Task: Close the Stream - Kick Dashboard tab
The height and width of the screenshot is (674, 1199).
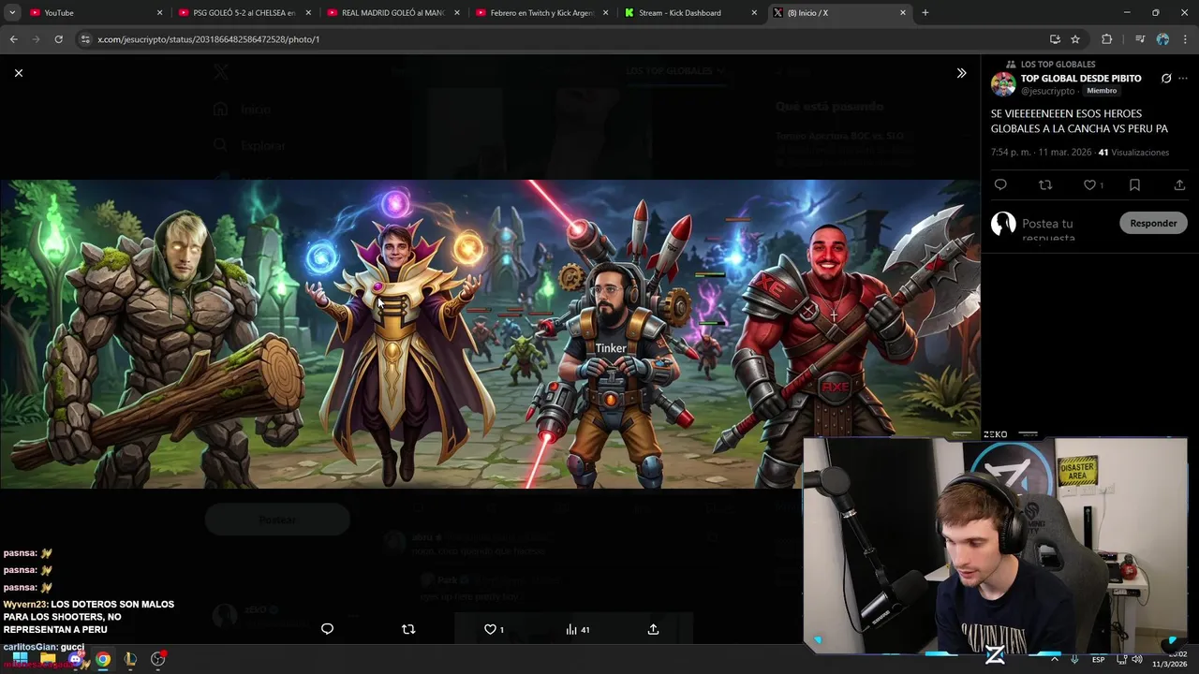Action: click(x=754, y=13)
